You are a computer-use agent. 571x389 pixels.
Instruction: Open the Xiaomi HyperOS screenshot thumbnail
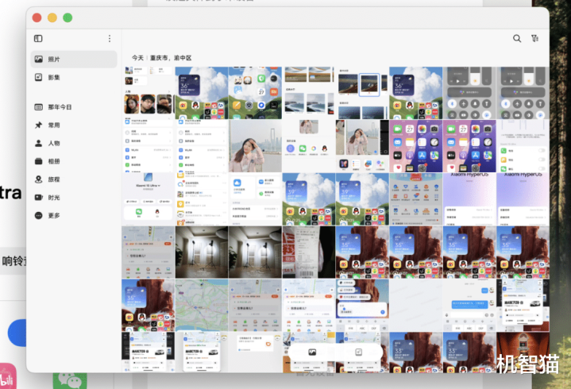[469, 198]
